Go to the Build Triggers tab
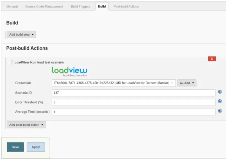The image size is (226, 160). 80,7
